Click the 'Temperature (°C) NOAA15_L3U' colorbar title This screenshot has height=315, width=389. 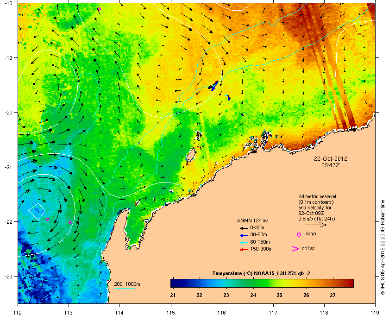(x=261, y=274)
